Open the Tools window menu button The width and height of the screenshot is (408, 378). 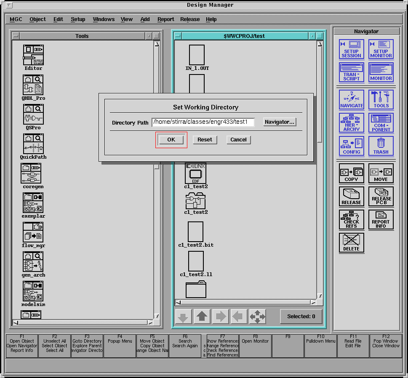tap(16, 36)
